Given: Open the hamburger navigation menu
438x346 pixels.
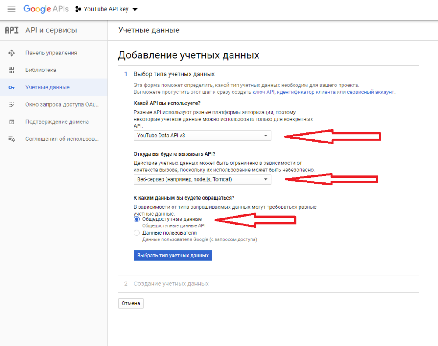Looking at the screenshot, I should pyautogui.click(x=11, y=9).
